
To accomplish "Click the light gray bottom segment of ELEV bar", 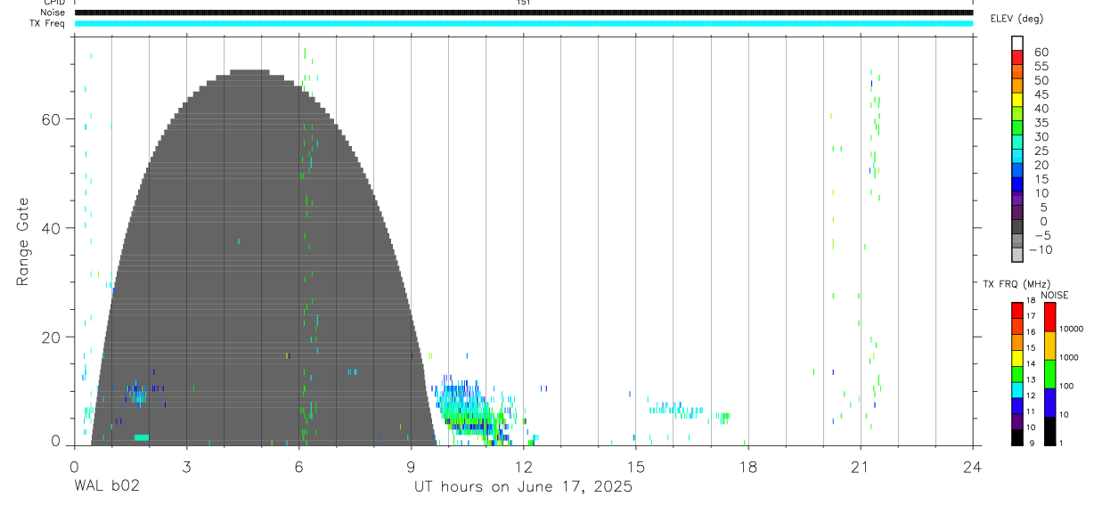I will pos(1017,255).
